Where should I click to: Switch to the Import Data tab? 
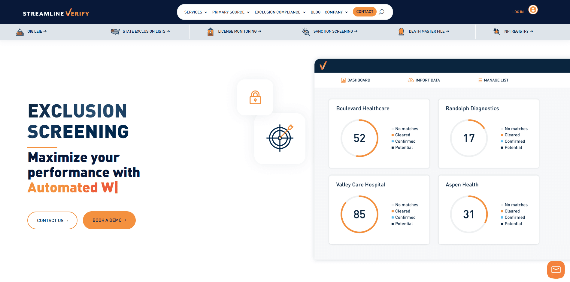(x=424, y=80)
